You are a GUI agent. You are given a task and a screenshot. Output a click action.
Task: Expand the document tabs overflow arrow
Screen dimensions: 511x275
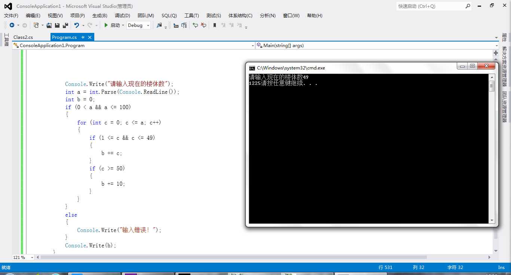496,37
